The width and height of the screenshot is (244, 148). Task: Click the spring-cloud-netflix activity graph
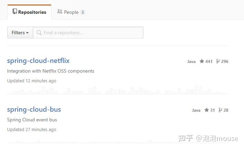tap(118, 91)
